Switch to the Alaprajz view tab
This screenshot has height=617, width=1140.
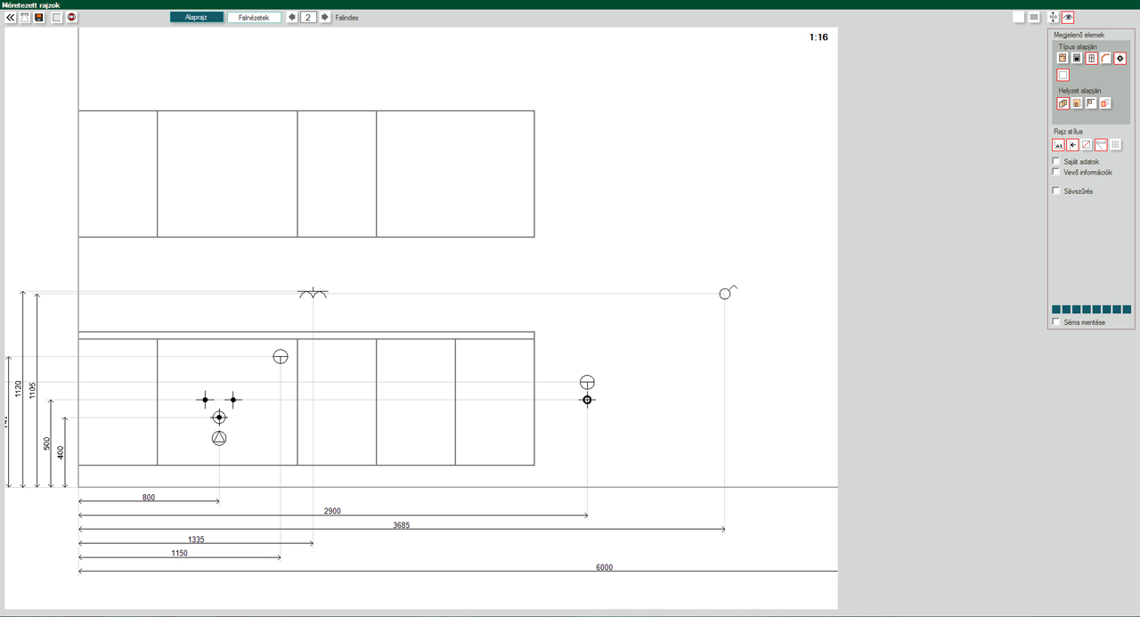coord(197,17)
